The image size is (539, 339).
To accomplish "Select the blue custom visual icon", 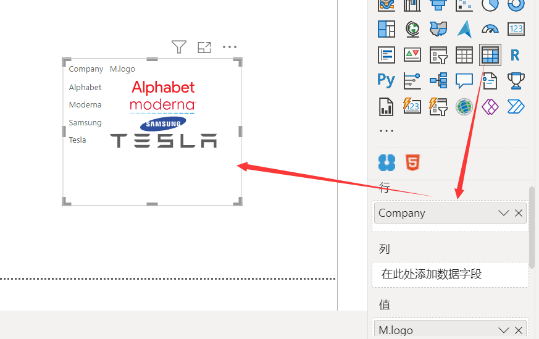I will coord(386,162).
